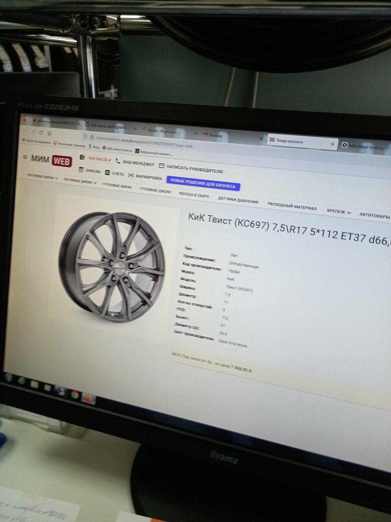
Task: Open the hamburger menu beside the МИМ WEB logo
Action: (25, 157)
